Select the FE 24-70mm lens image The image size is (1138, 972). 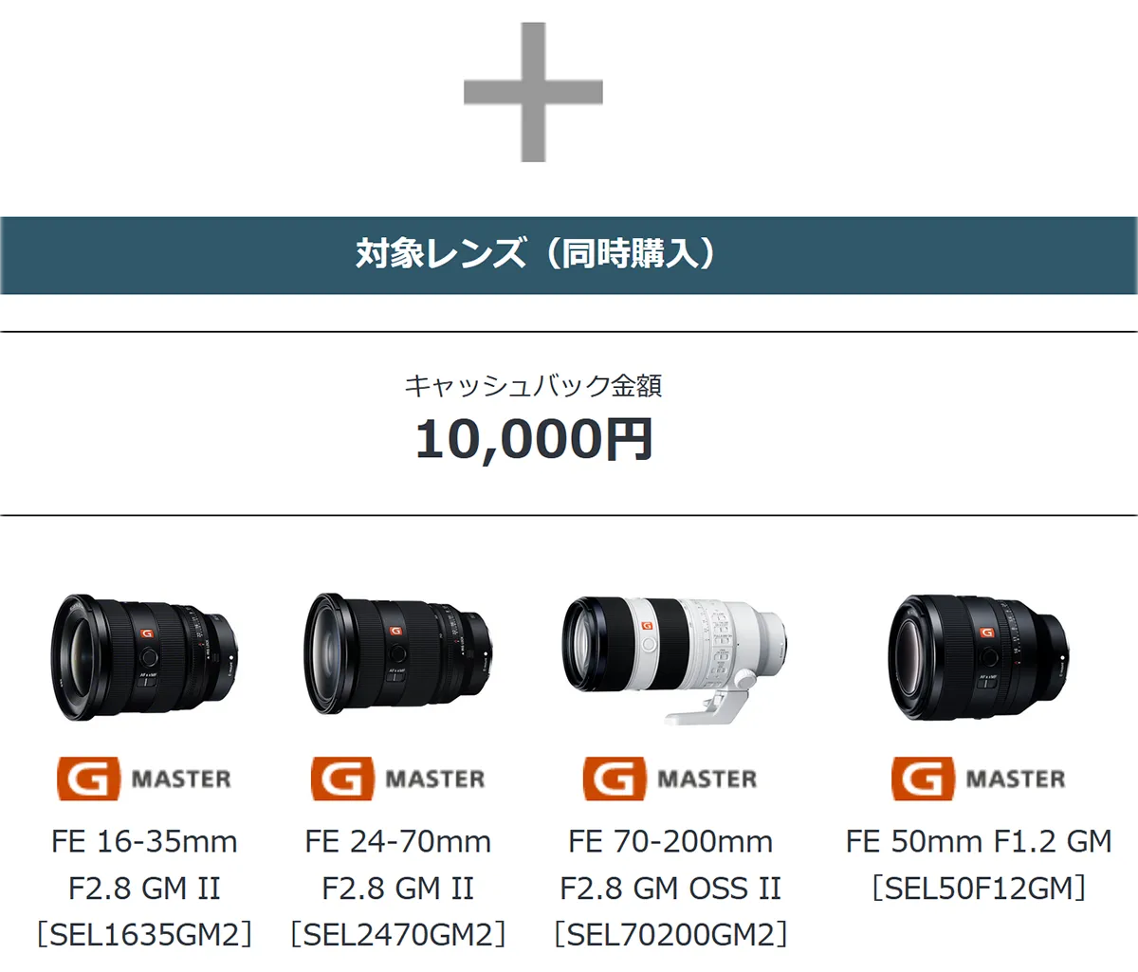pyautogui.click(x=398, y=655)
